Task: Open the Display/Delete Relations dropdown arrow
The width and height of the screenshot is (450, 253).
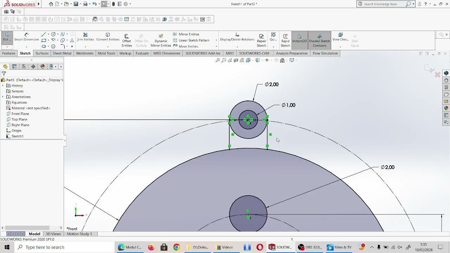Action: point(237,46)
